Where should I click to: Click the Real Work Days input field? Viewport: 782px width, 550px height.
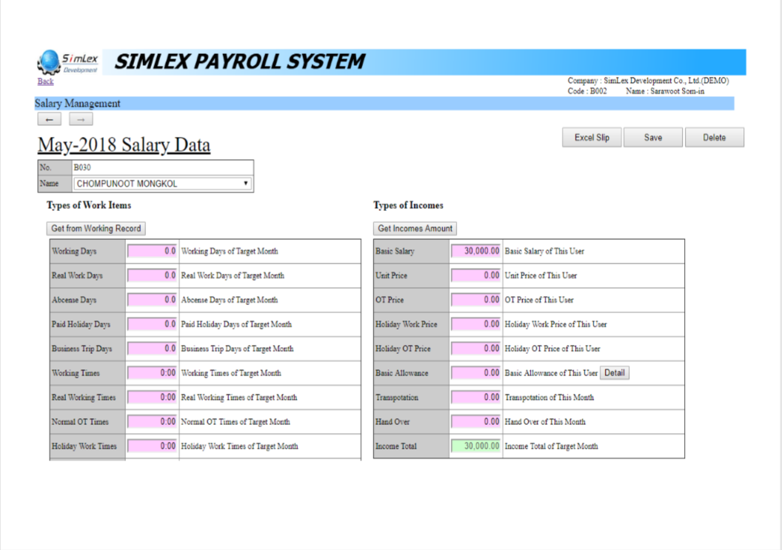(x=152, y=275)
